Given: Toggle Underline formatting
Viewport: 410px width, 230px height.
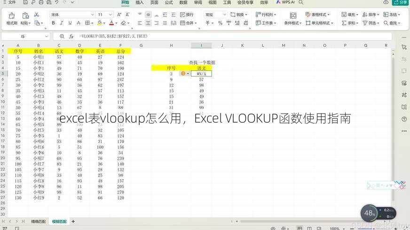Looking at the screenshot, I should point(70,23).
